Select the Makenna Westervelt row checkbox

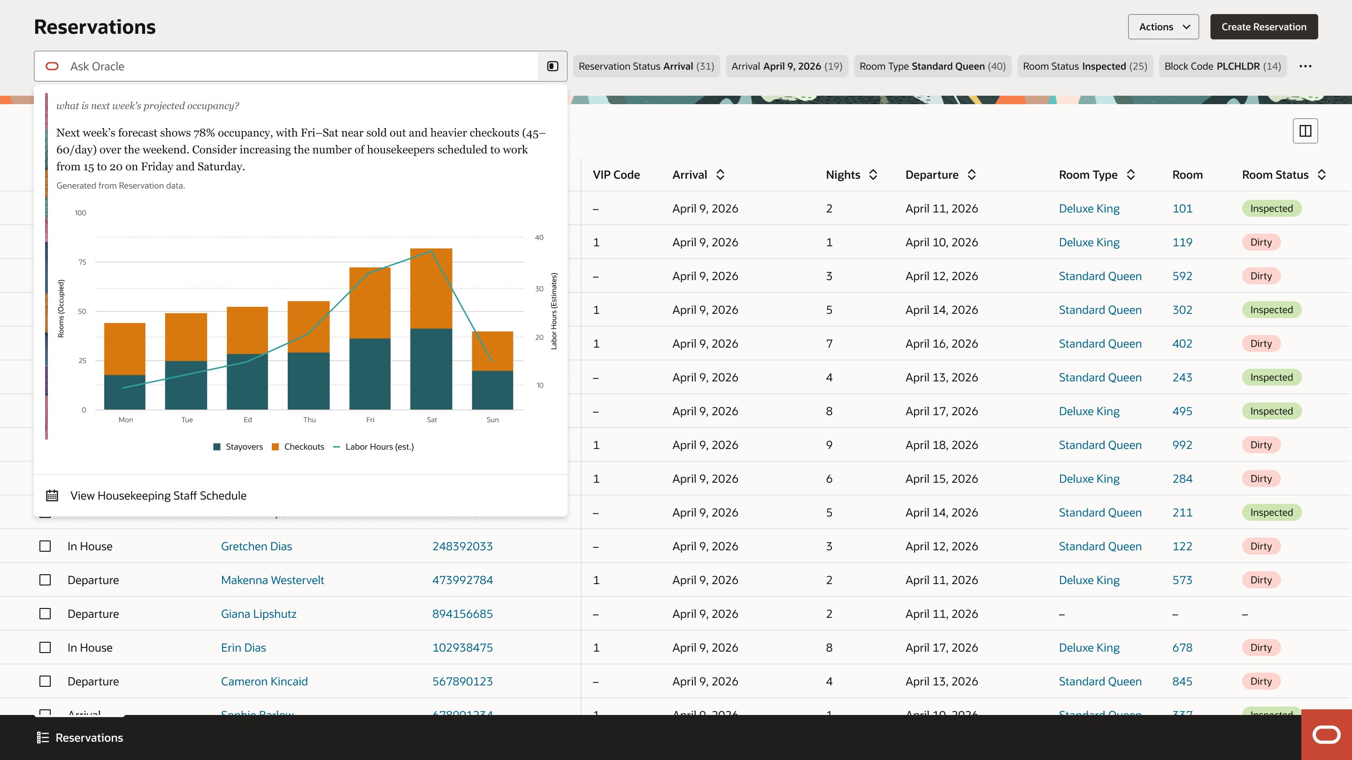tap(45, 579)
